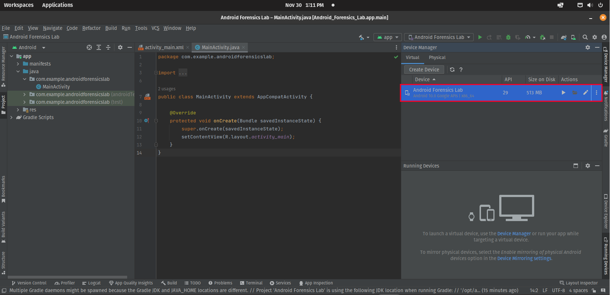The height and width of the screenshot is (295, 610).
Task: Click the Make Project hammer icon
Action: tap(361, 37)
